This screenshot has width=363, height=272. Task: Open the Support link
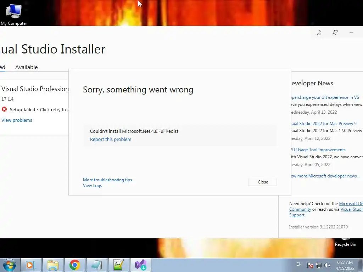coord(297,215)
